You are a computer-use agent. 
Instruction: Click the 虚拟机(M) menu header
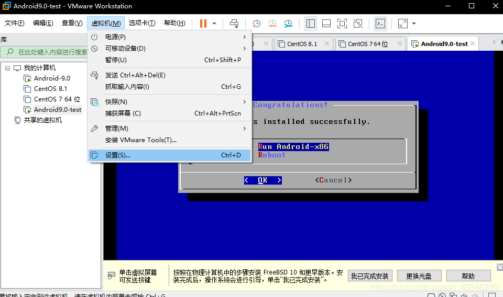coord(106,23)
